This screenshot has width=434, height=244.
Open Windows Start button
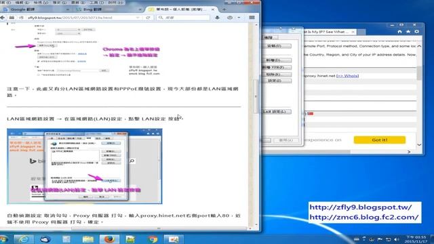point(3,239)
